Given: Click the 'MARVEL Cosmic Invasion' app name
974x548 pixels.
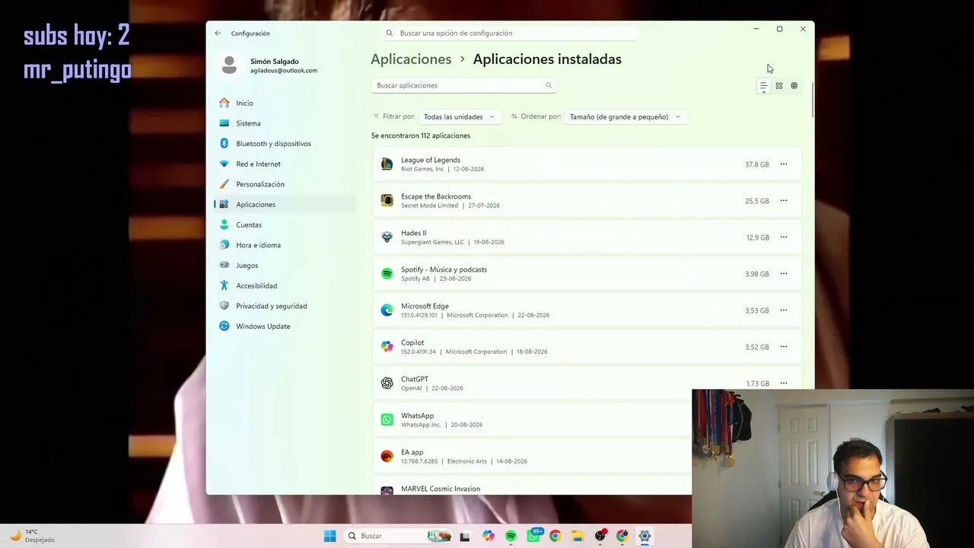Looking at the screenshot, I should [x=441, y=489].
